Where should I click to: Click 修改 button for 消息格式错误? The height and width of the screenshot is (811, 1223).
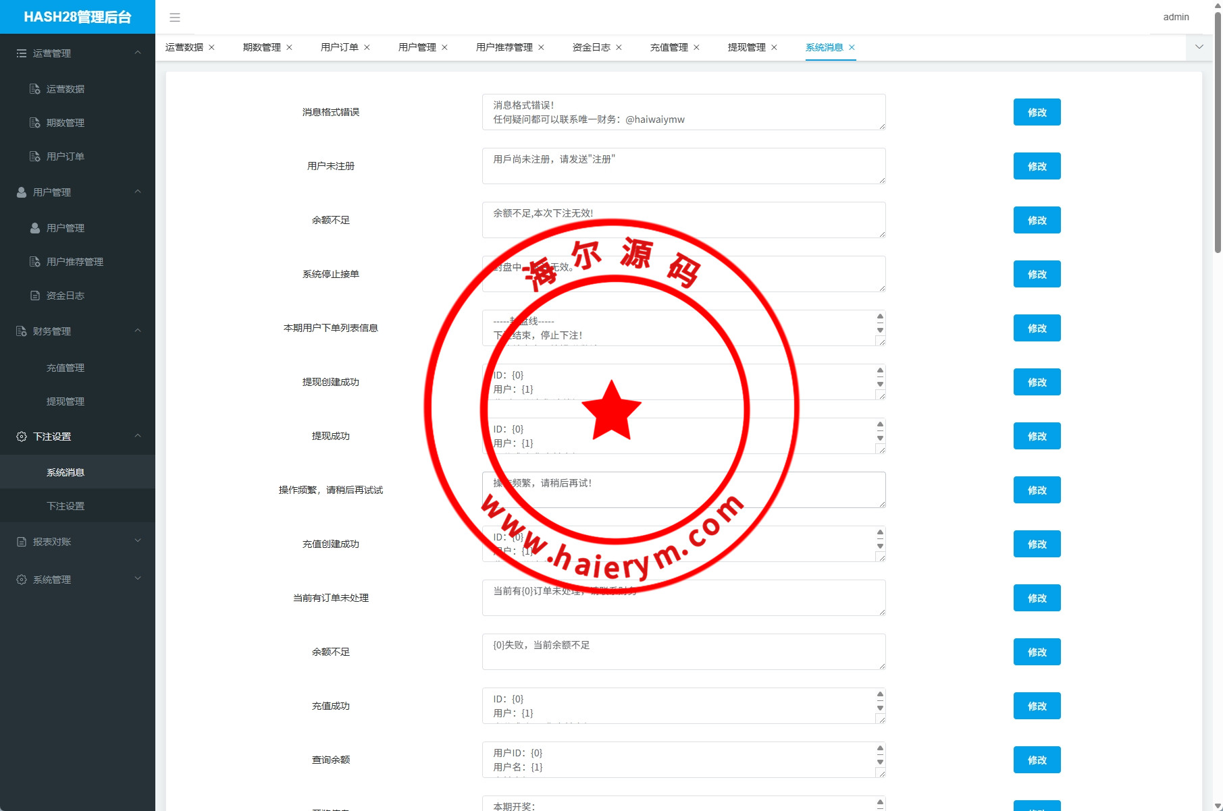(x=1037, y=112)
